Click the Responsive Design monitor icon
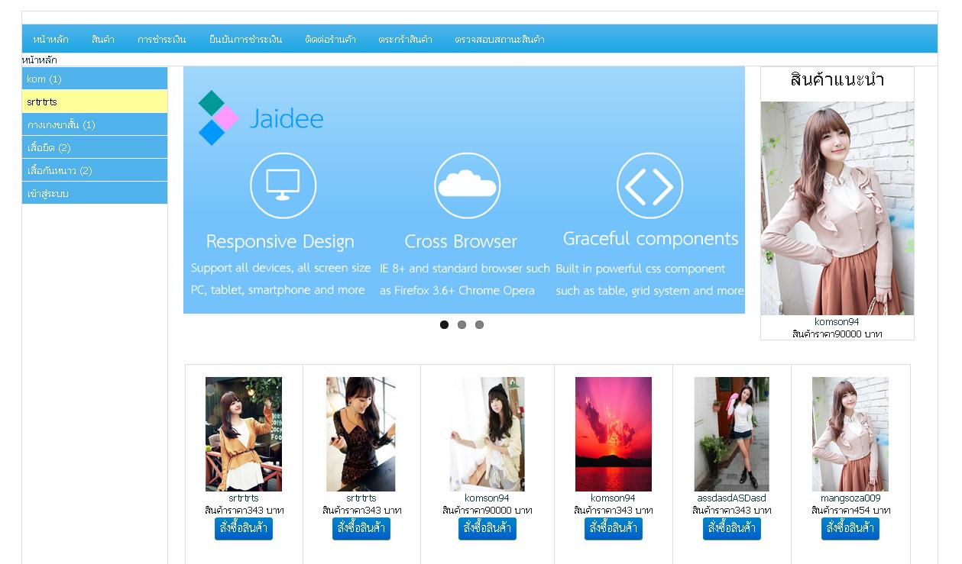 (x=283, y=185)
